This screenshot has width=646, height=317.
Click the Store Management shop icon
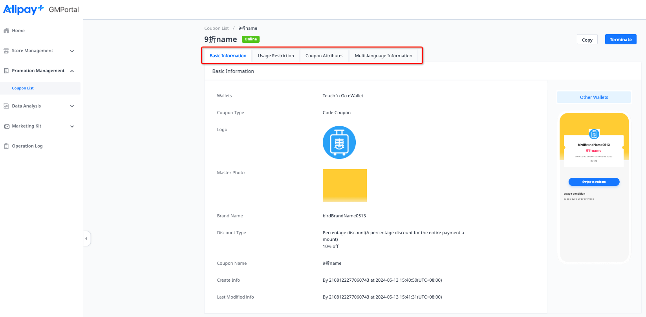(x=6, y=51)
